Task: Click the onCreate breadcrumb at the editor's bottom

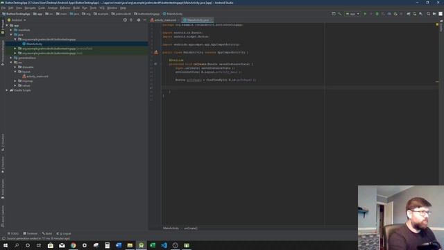Action: click(191, 228)
